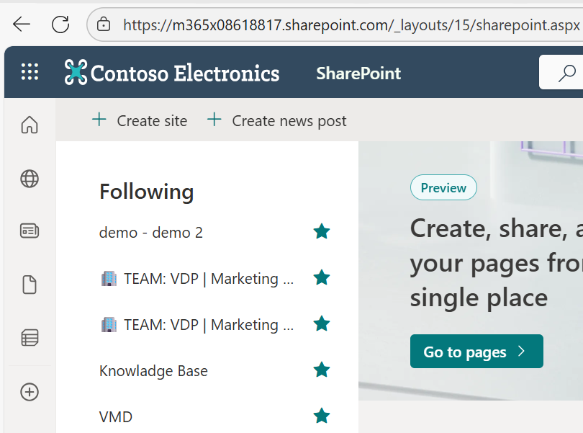The image size is (583, 433).
Task: Click the Go to pages button
Action: click(476, 352)
